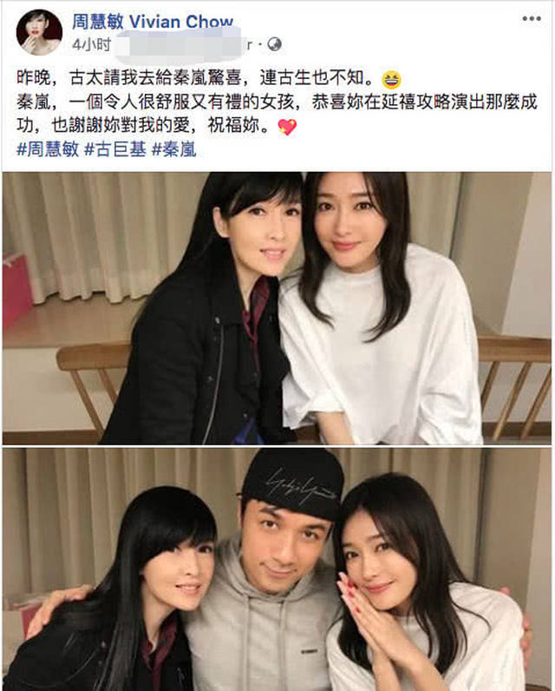Visit the 周慧敏 Vivian Chow page name link
555x691 pixels.
153,21
